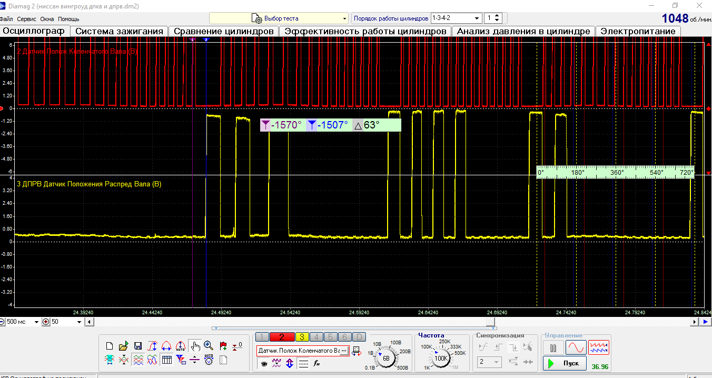Open the checklist report icon

[x=223, y=360]
